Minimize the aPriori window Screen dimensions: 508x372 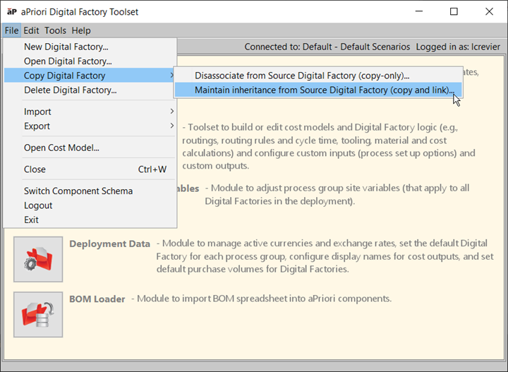(419, 12)
